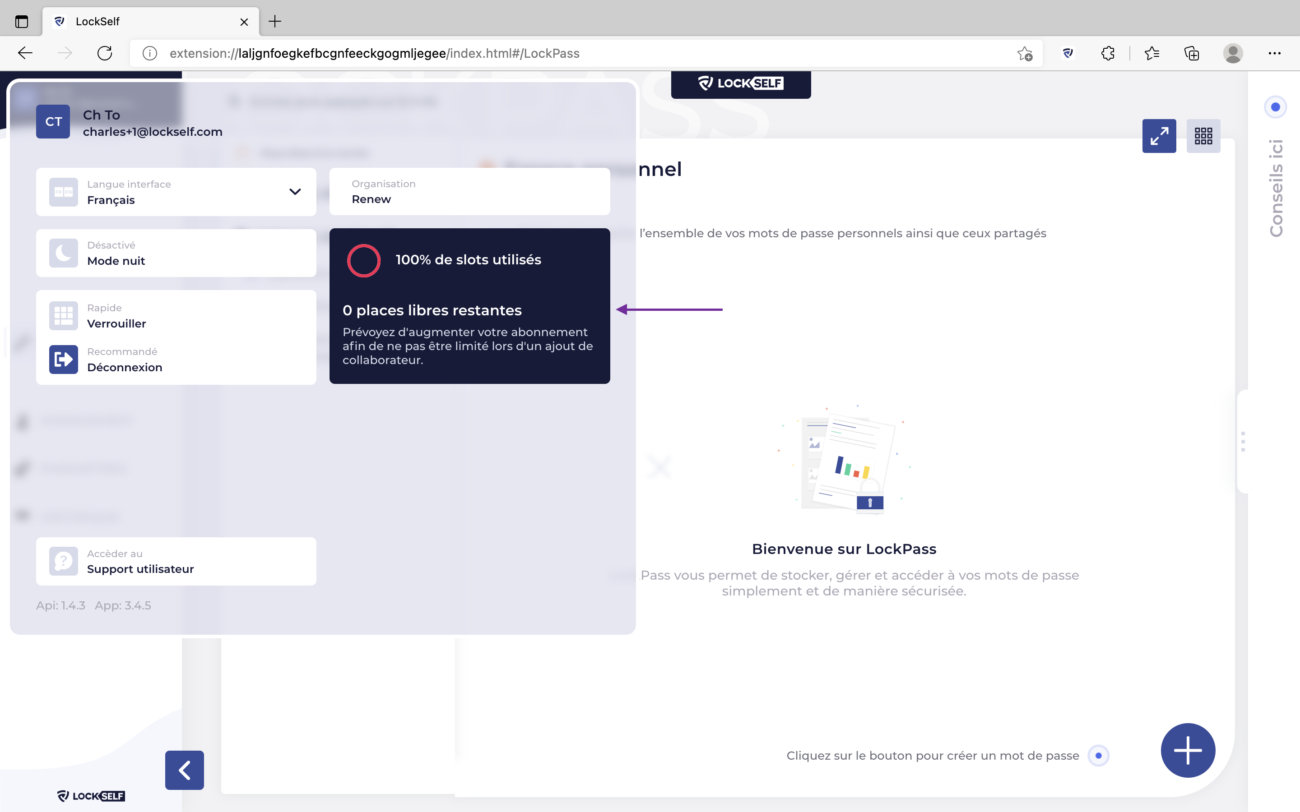Click the browser Extensions puzzle icon
The height and width of the screenshot is (812, 1300).
coord(1108,53)
